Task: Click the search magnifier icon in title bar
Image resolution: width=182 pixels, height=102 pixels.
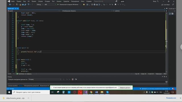Action: coord(116,1)
